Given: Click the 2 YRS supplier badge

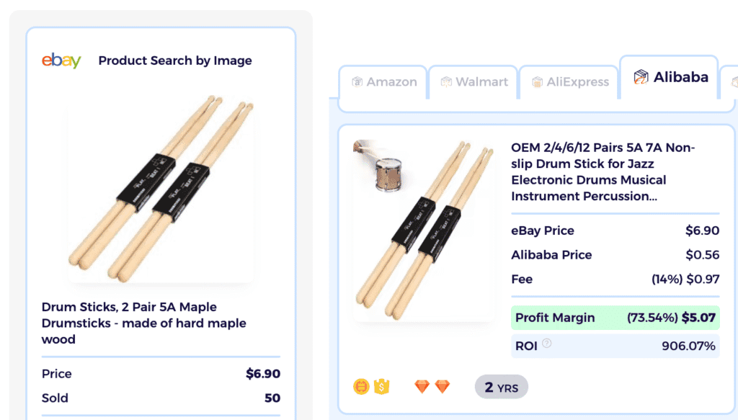Looking at the screenshot, I should click(501, 387).
